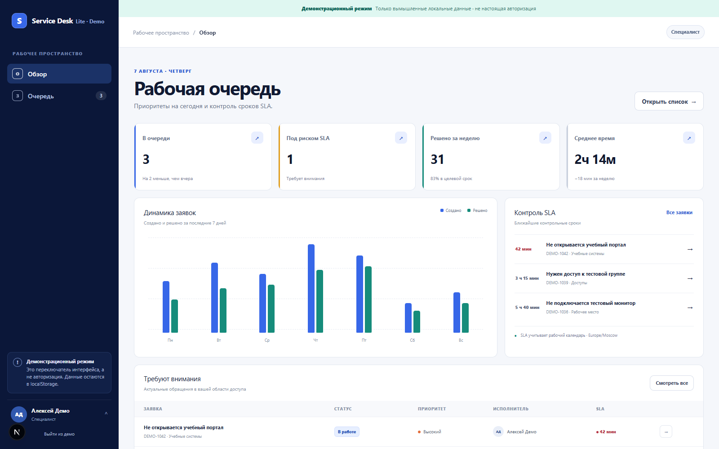Click the 'Открыть список' button

click(x=669, y=101)
